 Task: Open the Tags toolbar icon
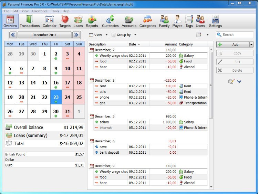(189, 21)
